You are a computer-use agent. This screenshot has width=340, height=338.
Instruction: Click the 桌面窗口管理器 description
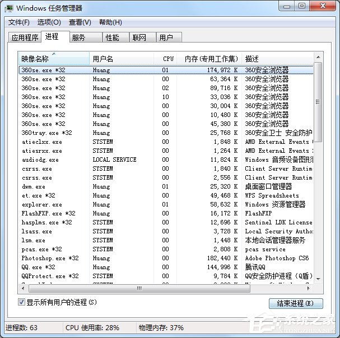point(268,186)
